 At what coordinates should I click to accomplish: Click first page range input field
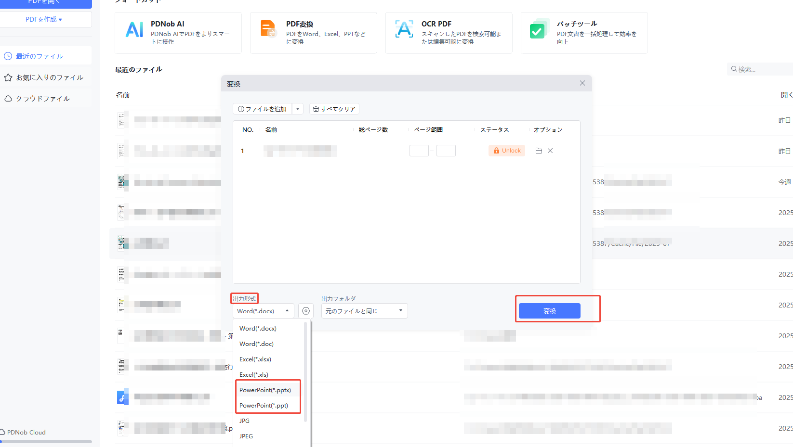point(419,151)
